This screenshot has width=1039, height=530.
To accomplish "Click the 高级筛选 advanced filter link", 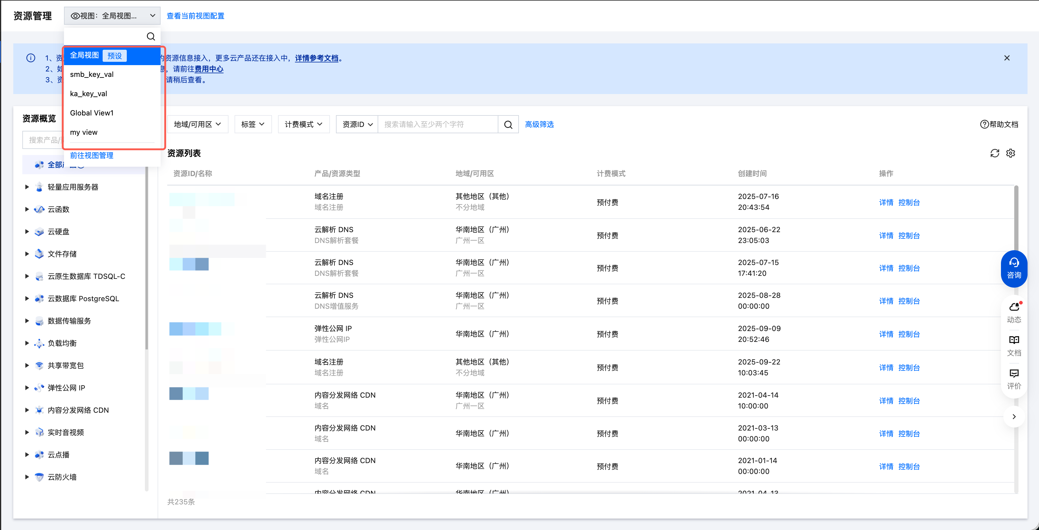I will [x=539, y=125].
